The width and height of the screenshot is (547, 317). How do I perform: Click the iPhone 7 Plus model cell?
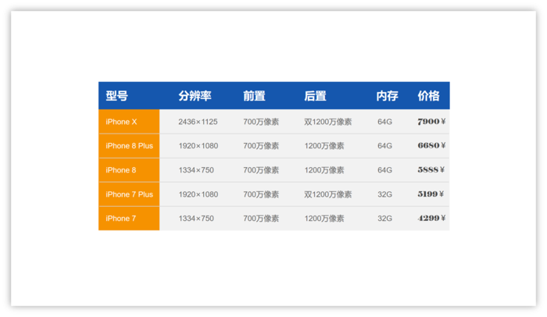(129, 194)
